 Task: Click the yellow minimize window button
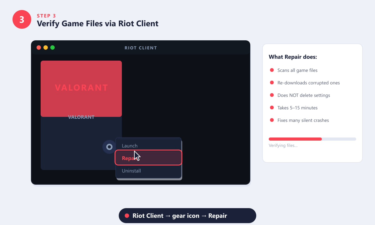click(46, 47)
